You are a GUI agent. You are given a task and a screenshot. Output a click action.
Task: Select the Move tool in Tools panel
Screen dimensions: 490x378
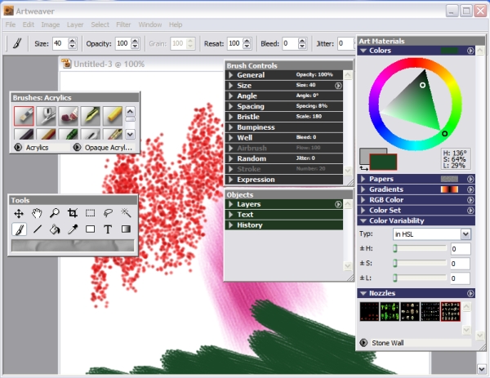pyautogui.click(x=19, y=213)
